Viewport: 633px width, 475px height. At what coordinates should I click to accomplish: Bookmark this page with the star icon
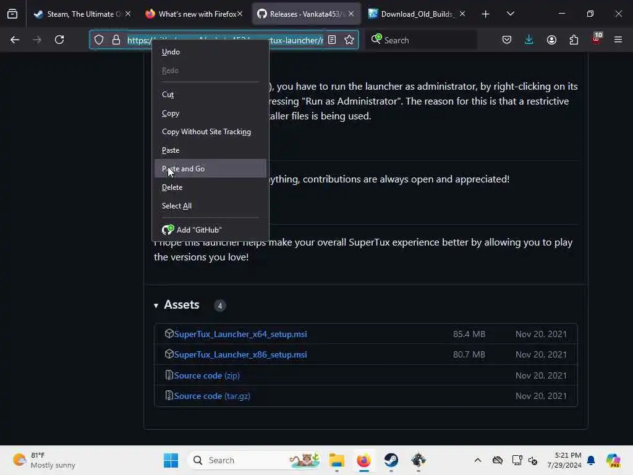coord(349,40)
